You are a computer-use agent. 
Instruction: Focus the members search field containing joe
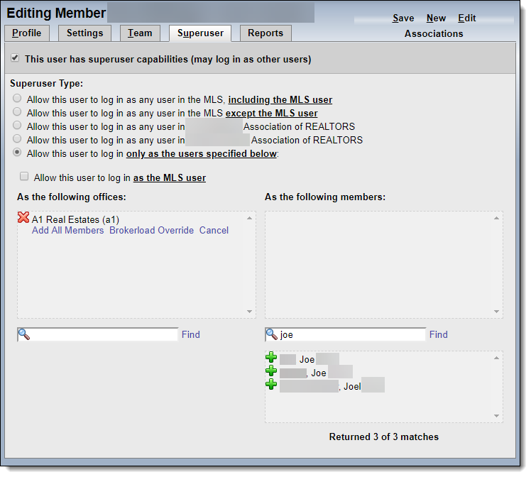click(346, 335)
